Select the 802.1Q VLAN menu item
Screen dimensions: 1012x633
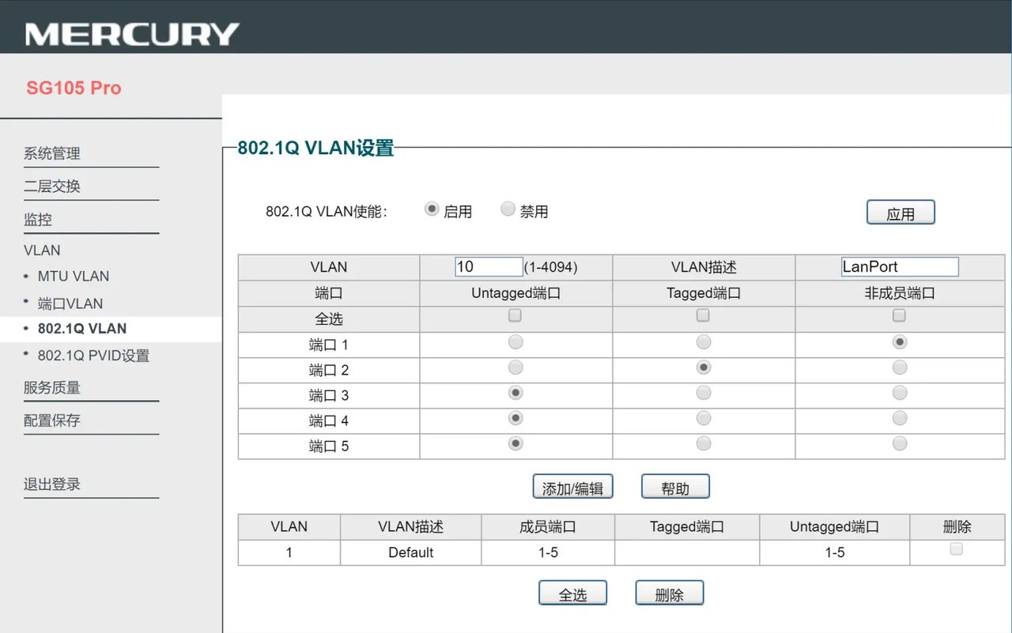(x=82, y=329)
